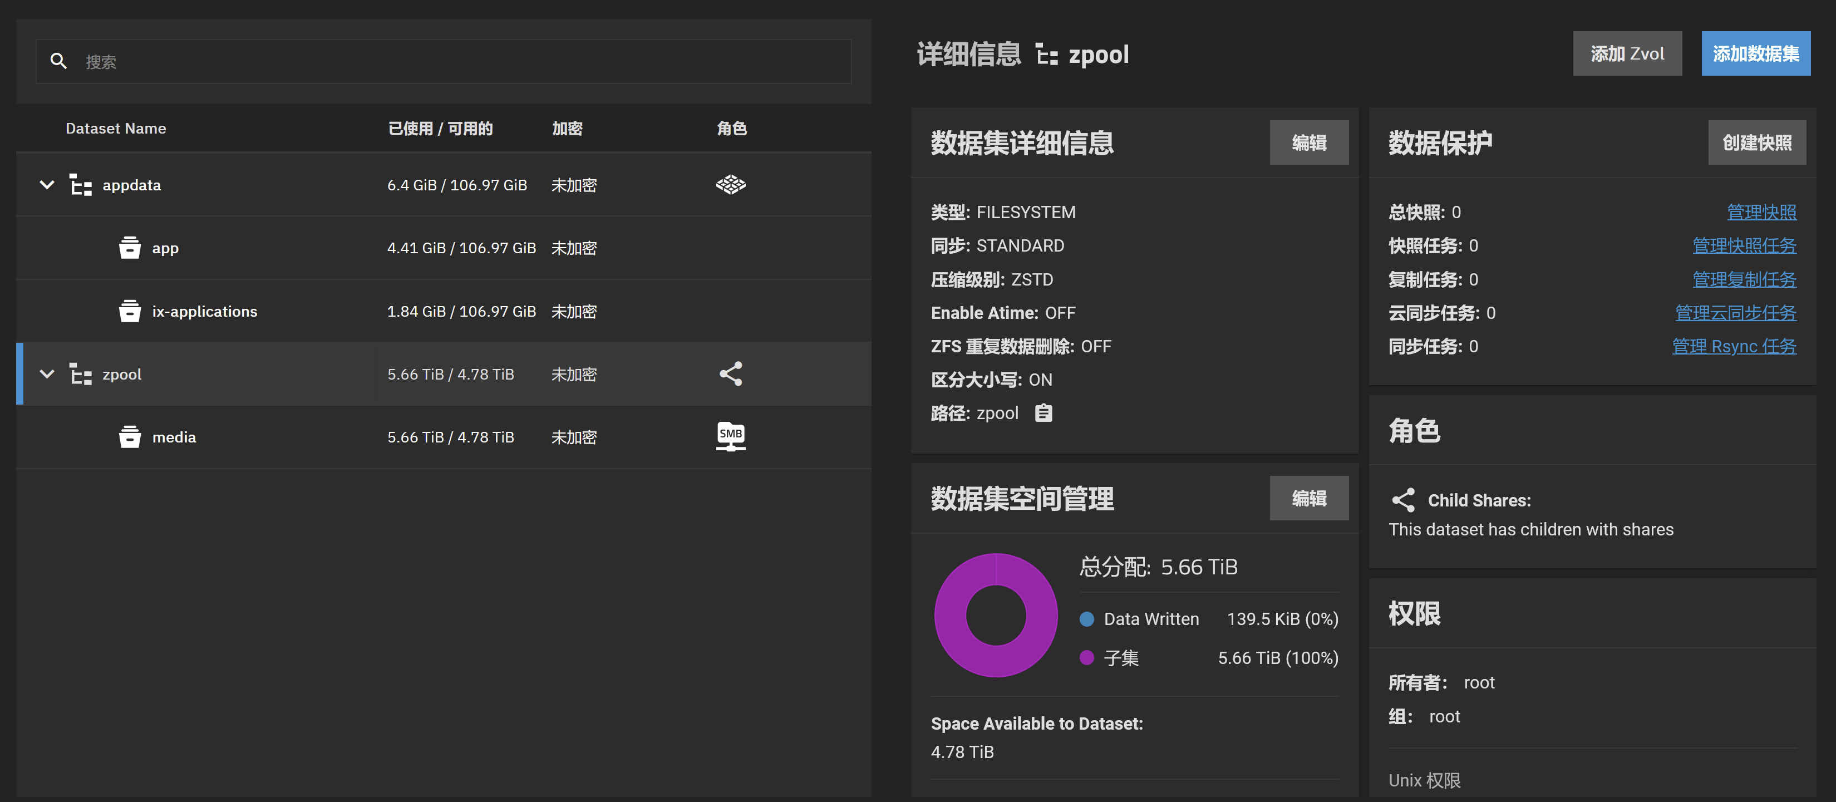This screenshot has width=1836, height=802.
Task: Open the 管理云同步任务 link
Action: pos(1735,313)
